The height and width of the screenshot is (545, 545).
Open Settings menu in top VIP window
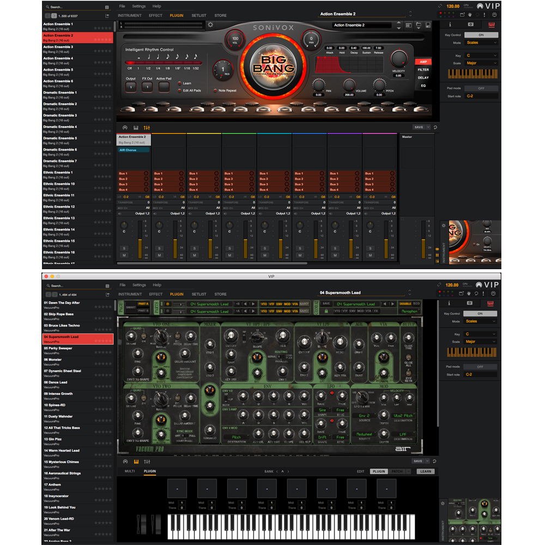pos(138,6)
